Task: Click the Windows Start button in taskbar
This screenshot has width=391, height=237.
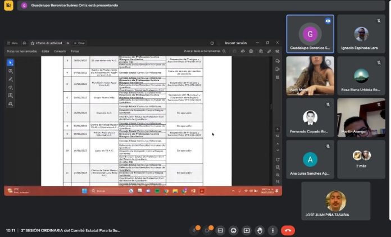Action: tap(85, 191)
